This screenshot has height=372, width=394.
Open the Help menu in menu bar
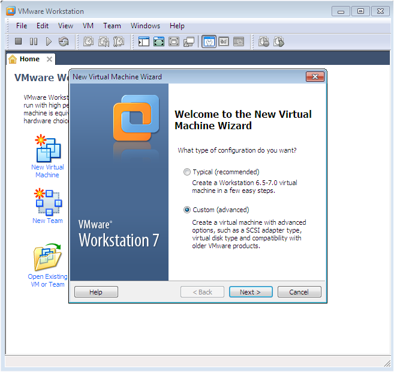177,26
